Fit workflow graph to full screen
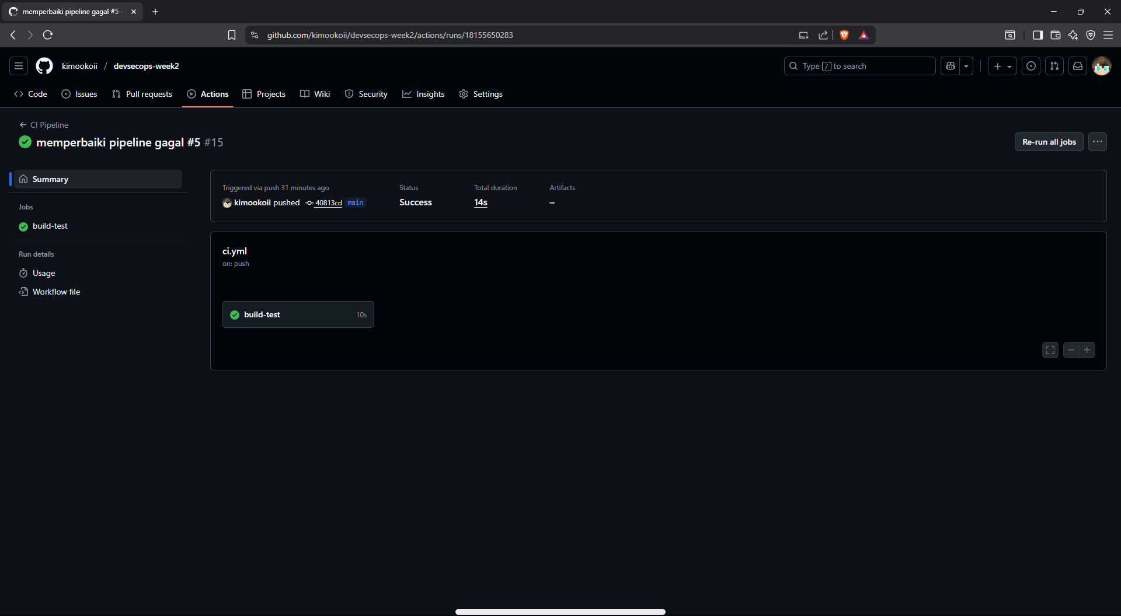The image size is (1121, 616). pos(1050,350)
